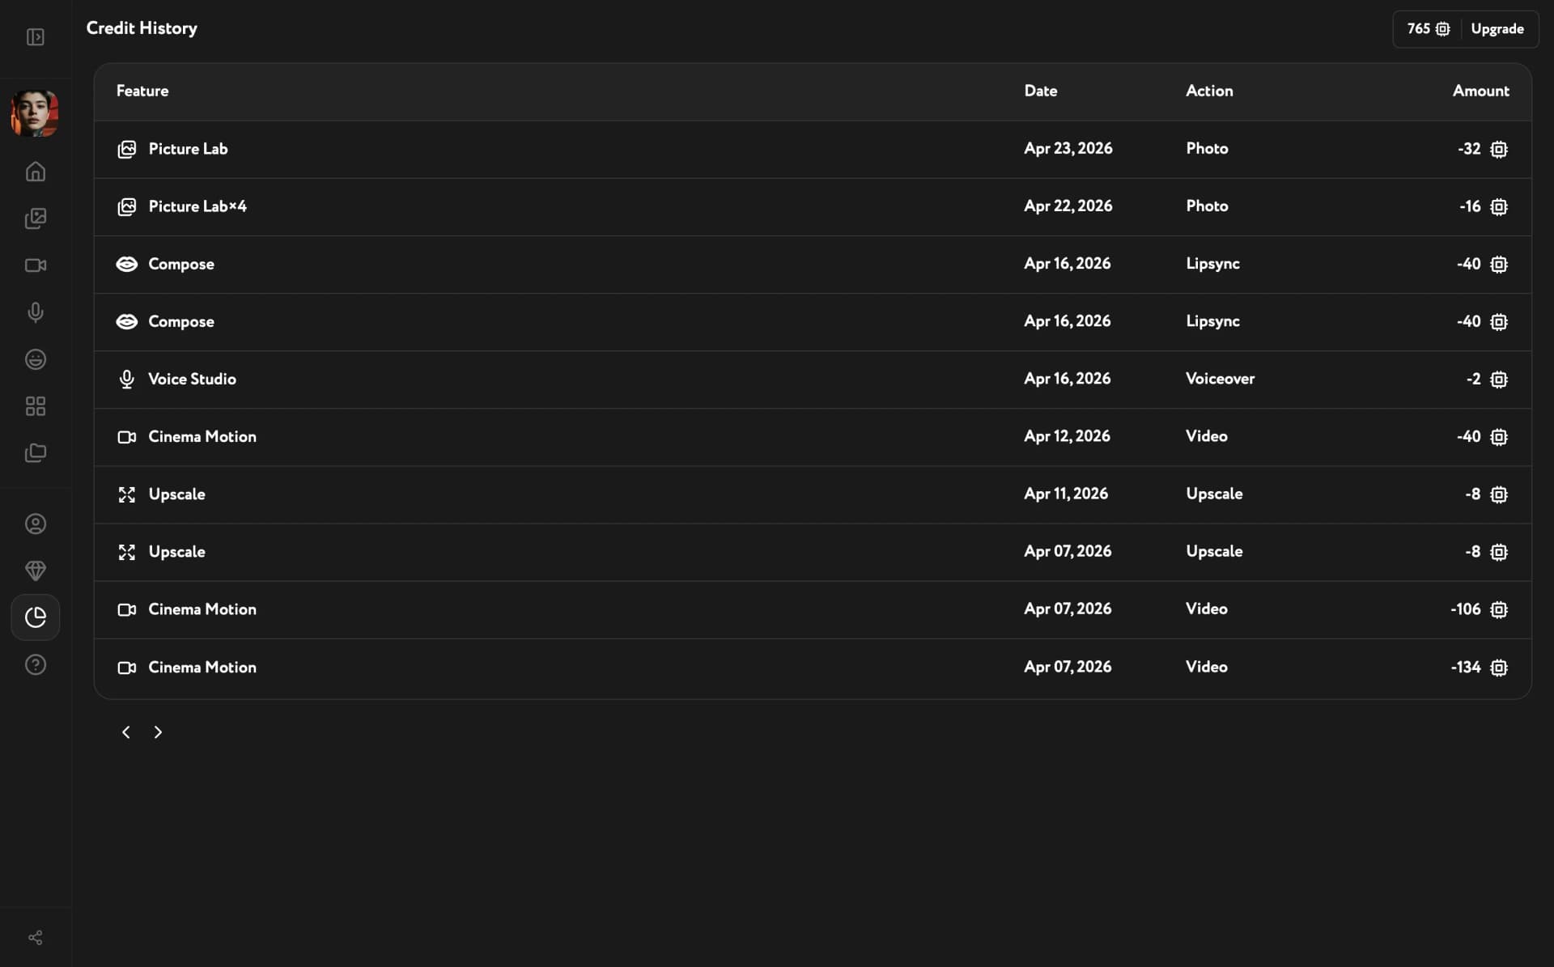
Task: Click the 765 credits balance
Action: [x=1428, y=29]
